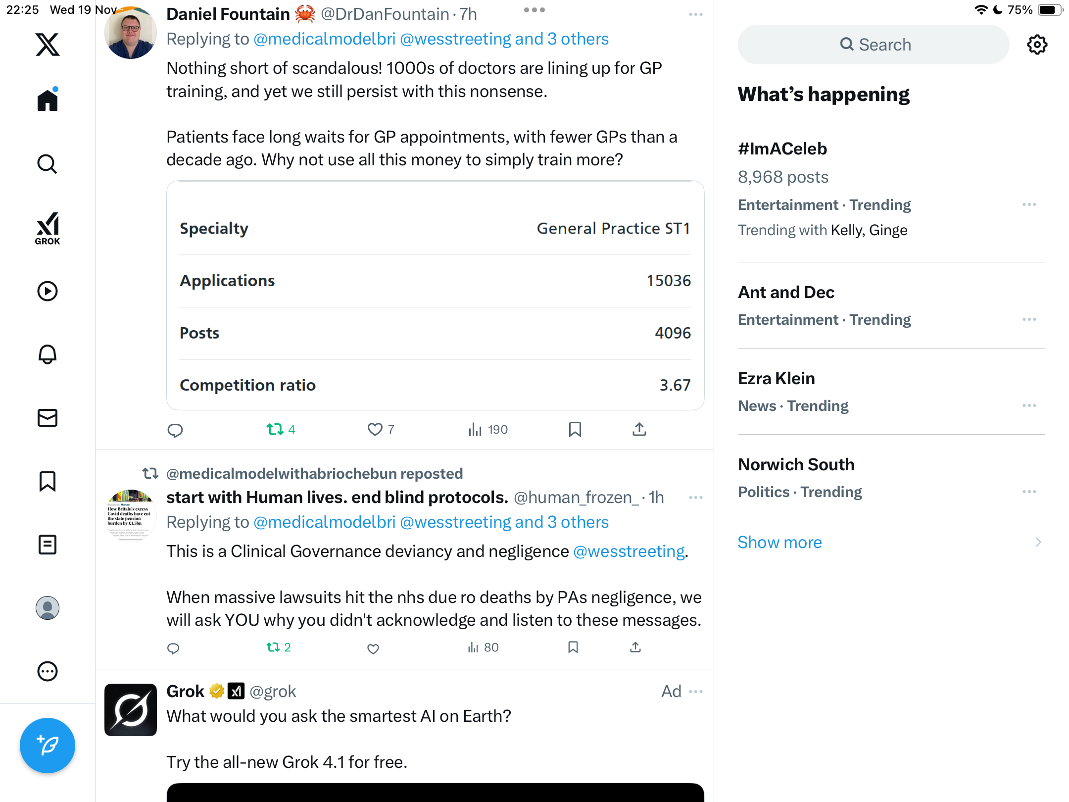Open the sidebar video play icon
The image size is (1069, 802).
[48, 291]
